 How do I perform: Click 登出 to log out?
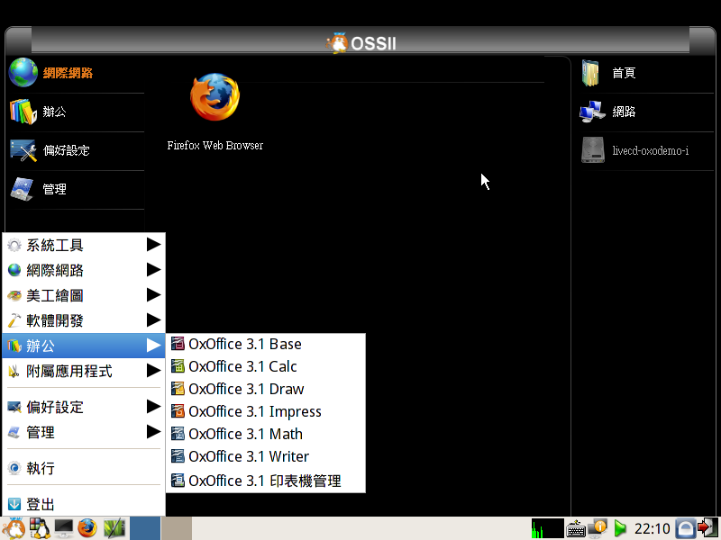coord(41,504)
